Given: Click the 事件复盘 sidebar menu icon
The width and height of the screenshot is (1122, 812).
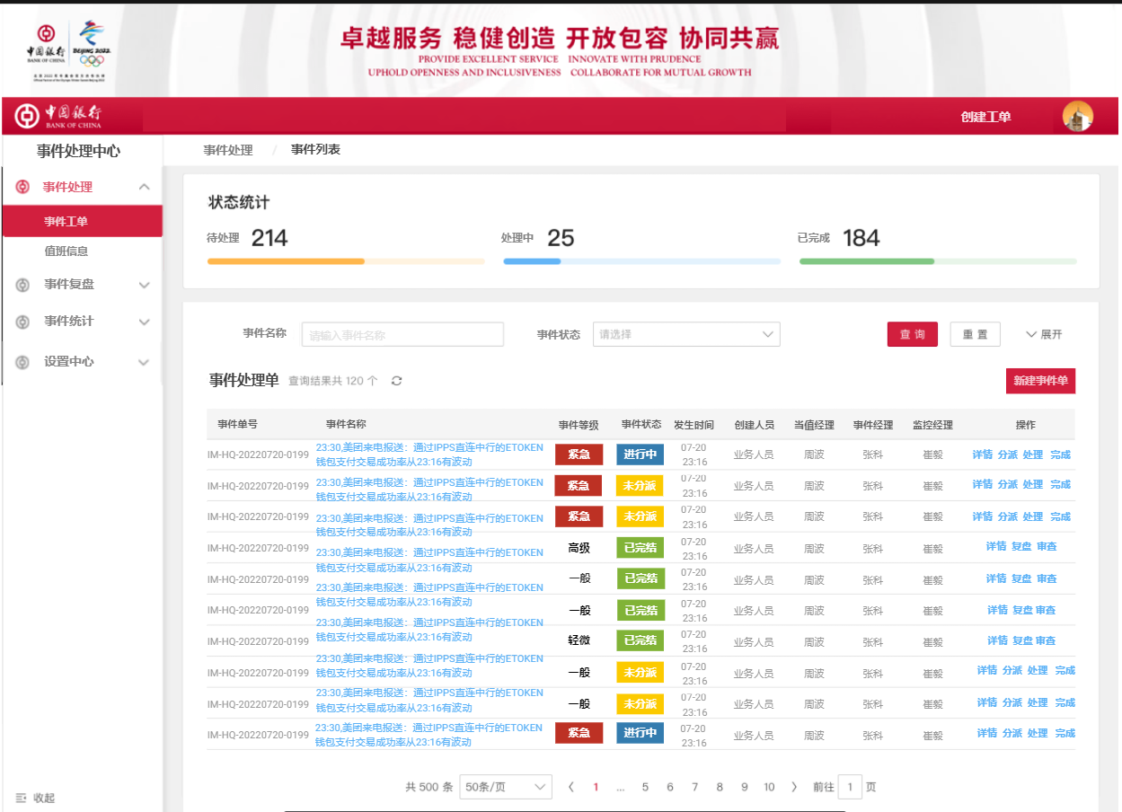Looking at the screenshot, I should (22, 285).
